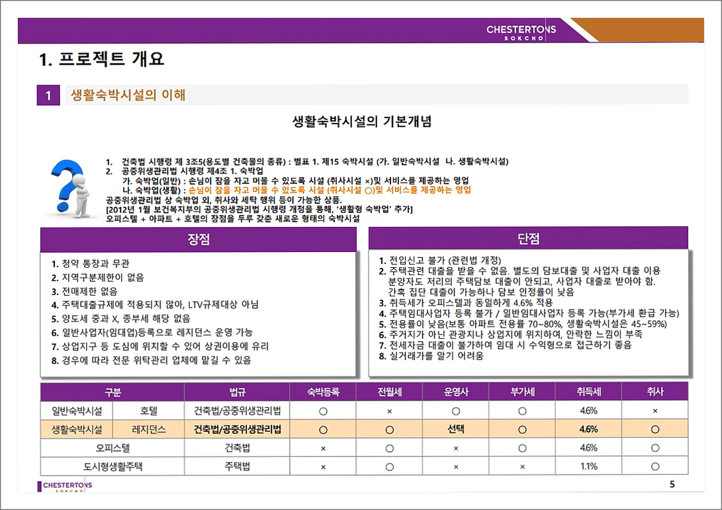Click the '1.1%' 취득세 cell
722x510 pixels.
pos(588,466)
